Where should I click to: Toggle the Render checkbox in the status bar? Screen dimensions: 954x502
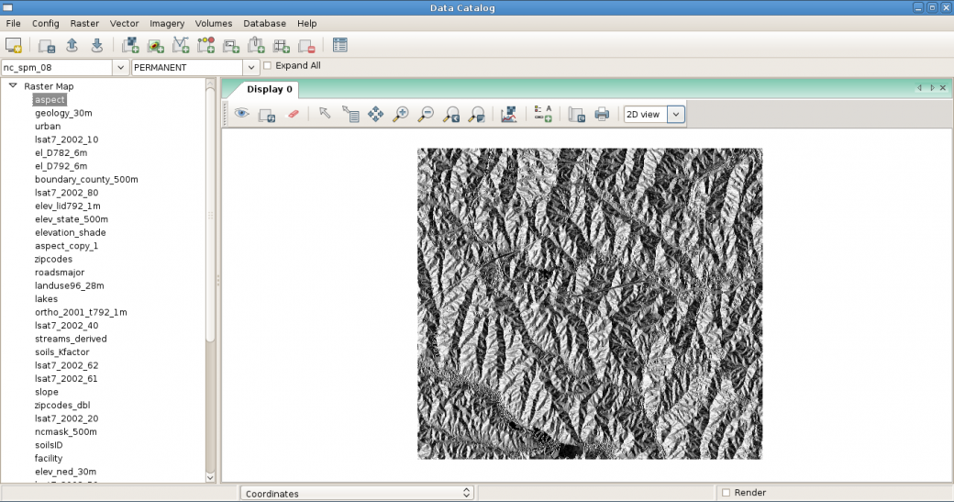point(727,493)
